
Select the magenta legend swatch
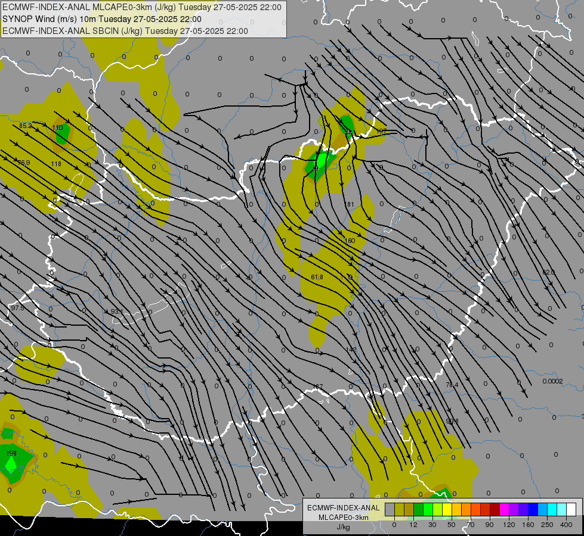(x=505, y=509)
